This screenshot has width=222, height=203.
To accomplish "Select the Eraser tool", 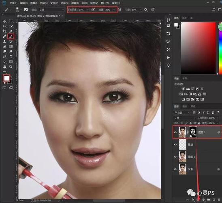I will pyautogui.click(x=4, y=47).
